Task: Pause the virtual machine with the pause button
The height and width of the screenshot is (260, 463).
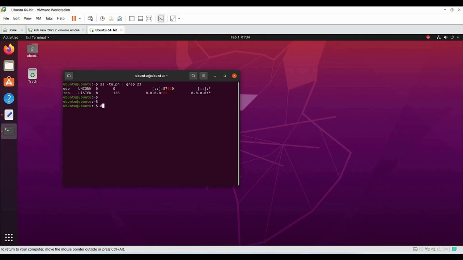Action: click(74, 18)
